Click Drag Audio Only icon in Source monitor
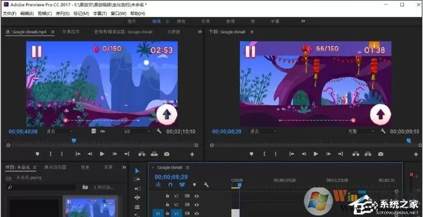The height and width of the screenshot is (217, 423). point(103,131)
